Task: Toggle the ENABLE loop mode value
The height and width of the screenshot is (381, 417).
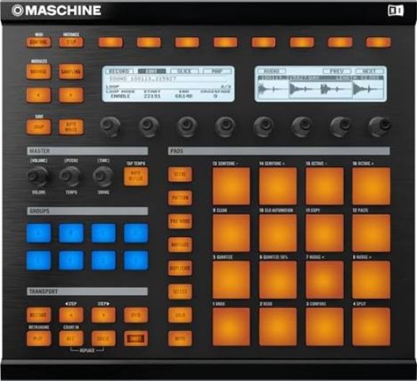Action: pyautogui.click(x=121, y=96)
